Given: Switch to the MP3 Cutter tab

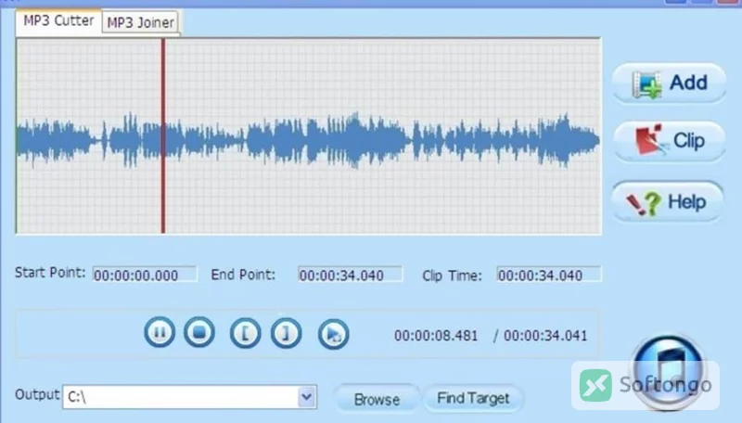Looking at the screenshot, I should pyautogui.click(x=58, y=21).
